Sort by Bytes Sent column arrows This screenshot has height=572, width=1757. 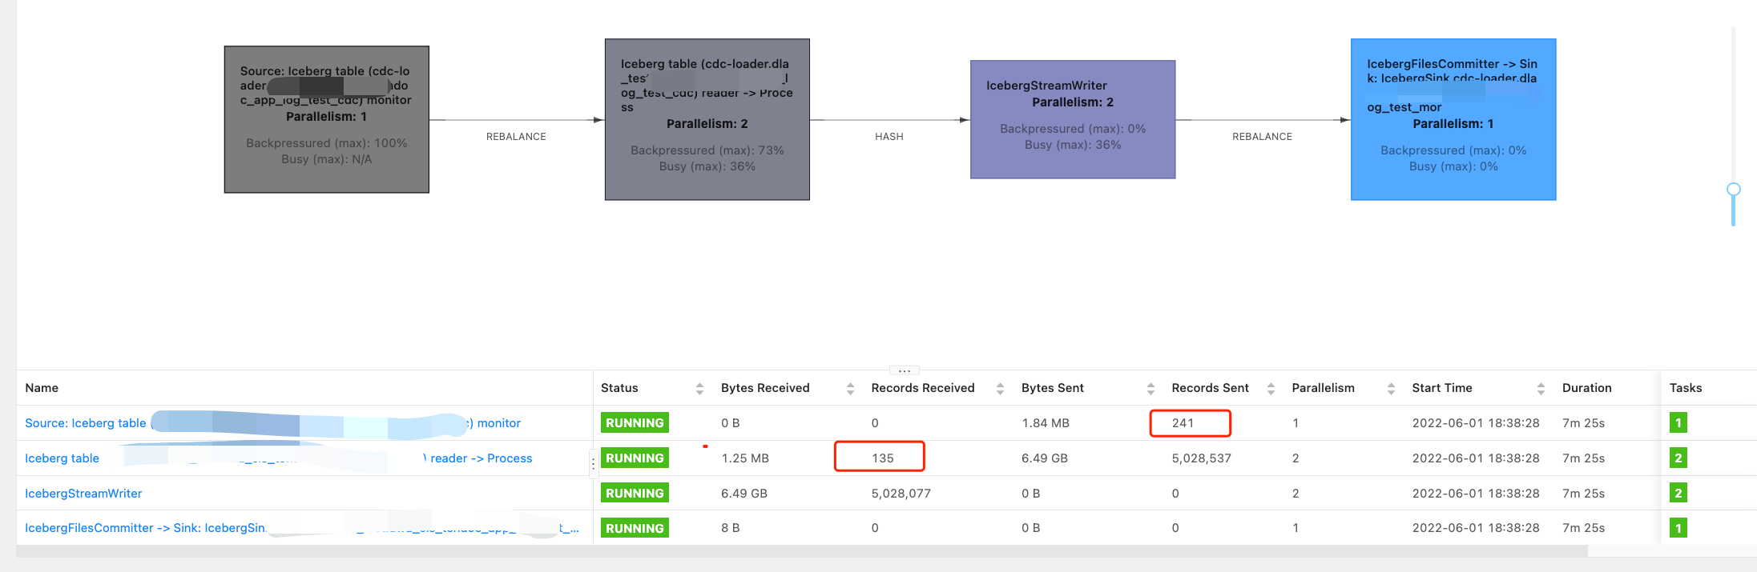[1151, 388]
